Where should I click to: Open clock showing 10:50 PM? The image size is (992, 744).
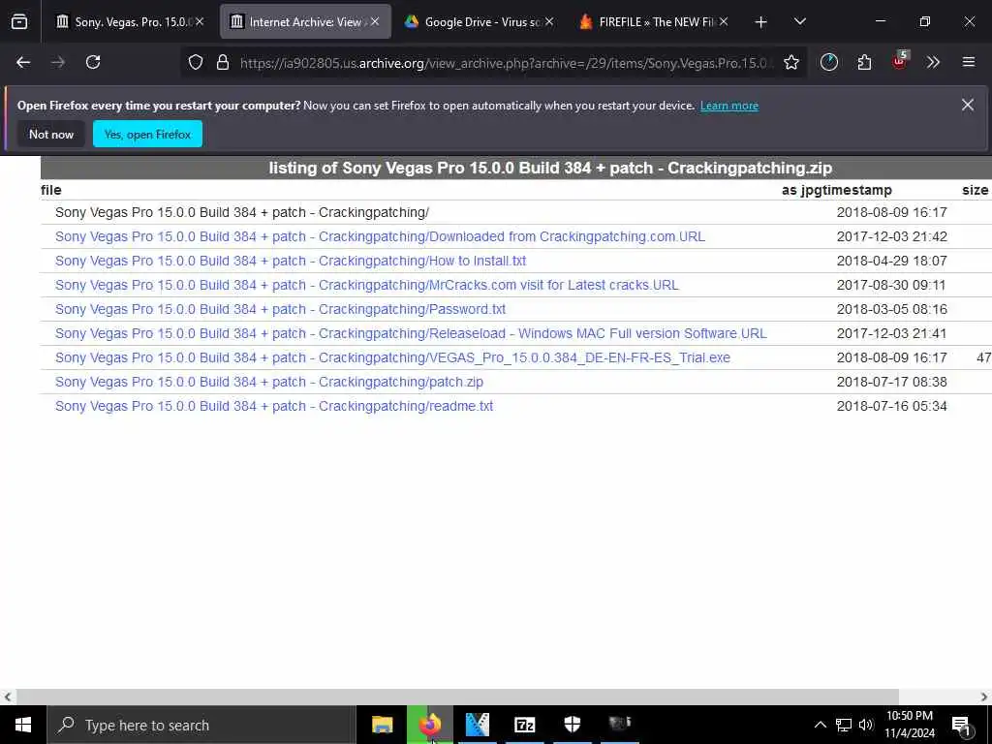coord(909,725)
